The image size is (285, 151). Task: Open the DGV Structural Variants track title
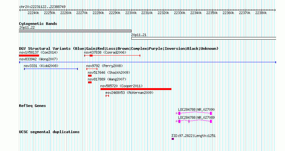point(119,49)
